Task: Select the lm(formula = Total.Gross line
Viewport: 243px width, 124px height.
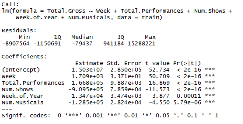Action: (x=117, y=11)
